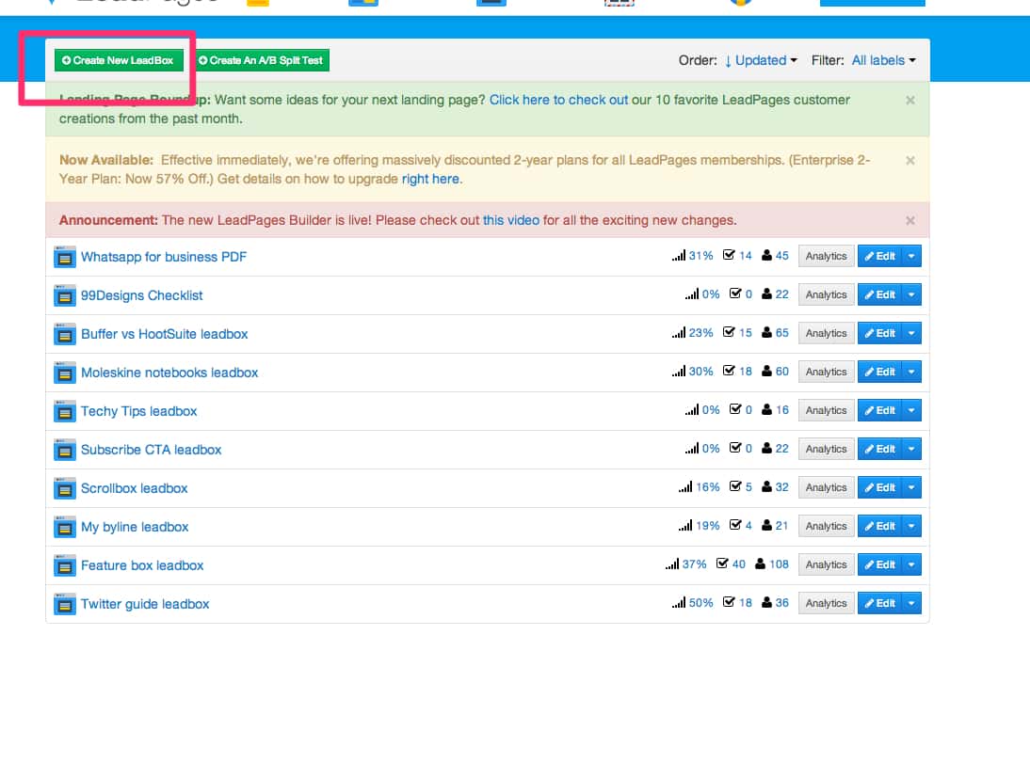Dismiss the green Landing Page Roundup notice
1030x778 pixels.
pyautogui.click(x=909, y=101)
